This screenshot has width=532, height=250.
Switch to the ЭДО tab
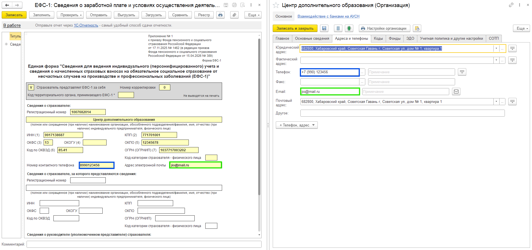[410, 39]
